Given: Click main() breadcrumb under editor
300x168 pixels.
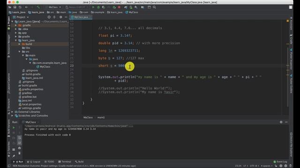Looking at the screenshot, I should click(x=101, y=118).
